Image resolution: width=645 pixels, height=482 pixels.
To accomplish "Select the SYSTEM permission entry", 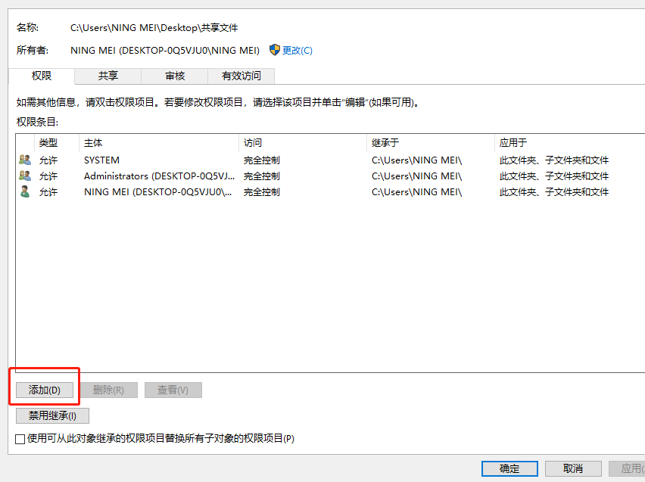I will 151,160.
